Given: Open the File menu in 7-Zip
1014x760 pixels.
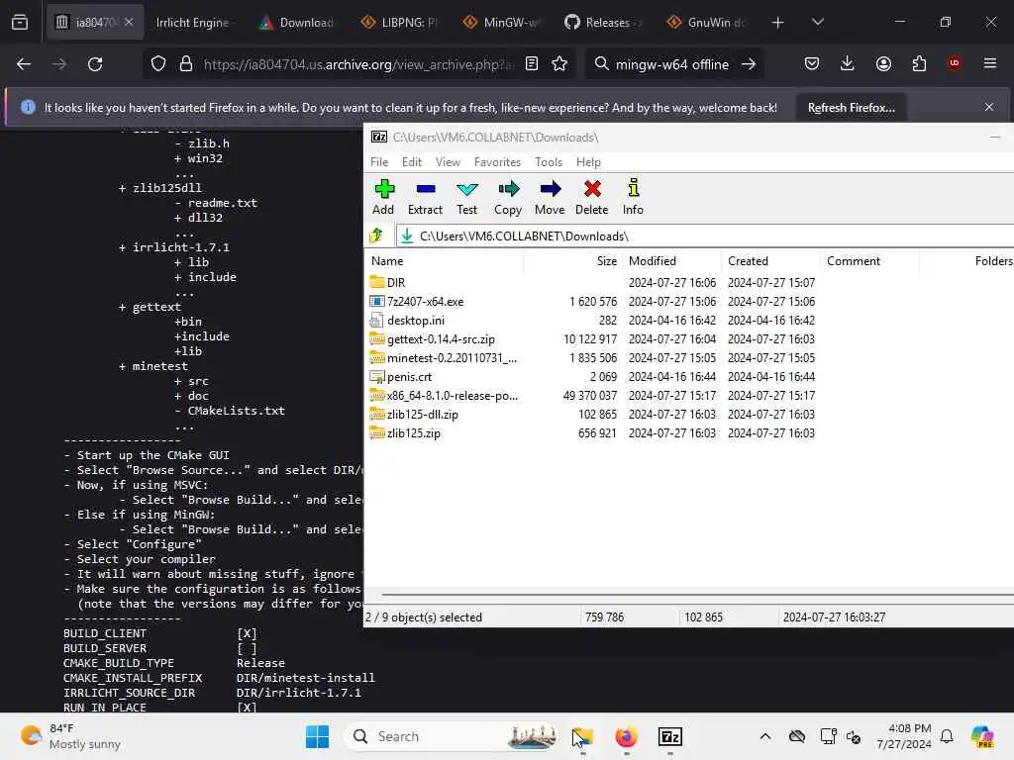Looking at the screenshot, I should (x=379, y=162).
